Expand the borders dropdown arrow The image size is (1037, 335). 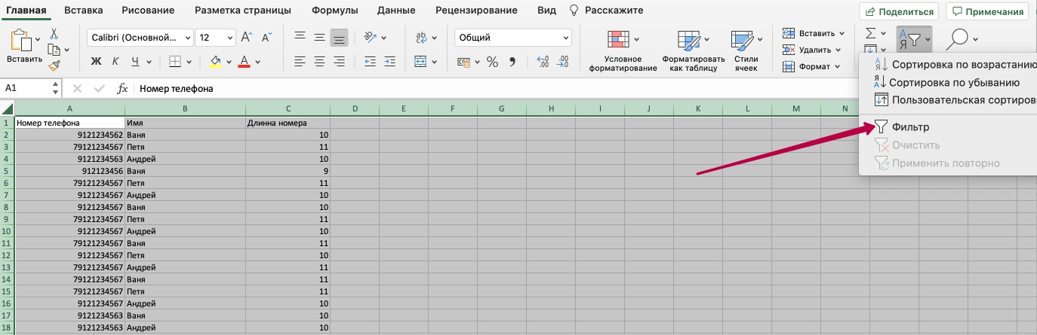click(x=189, y=62)
